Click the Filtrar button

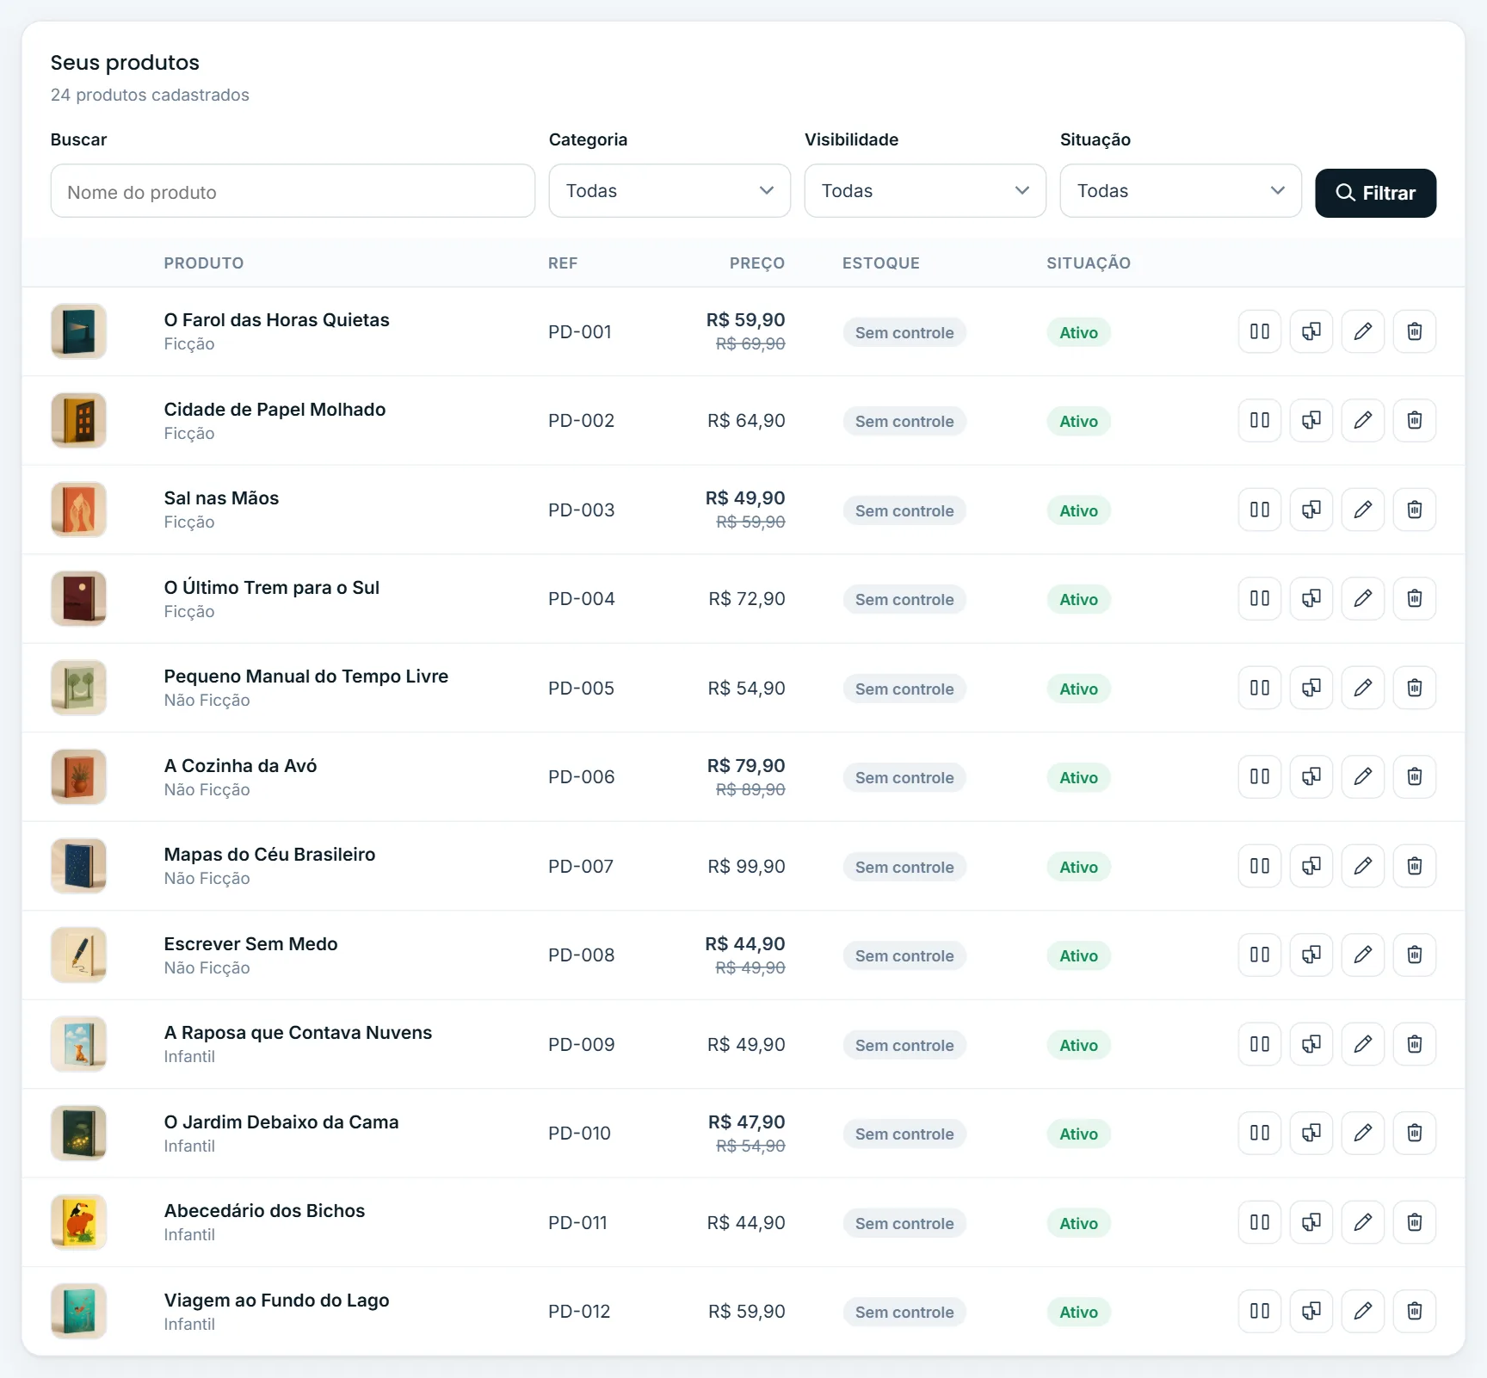coord(1375,193)
